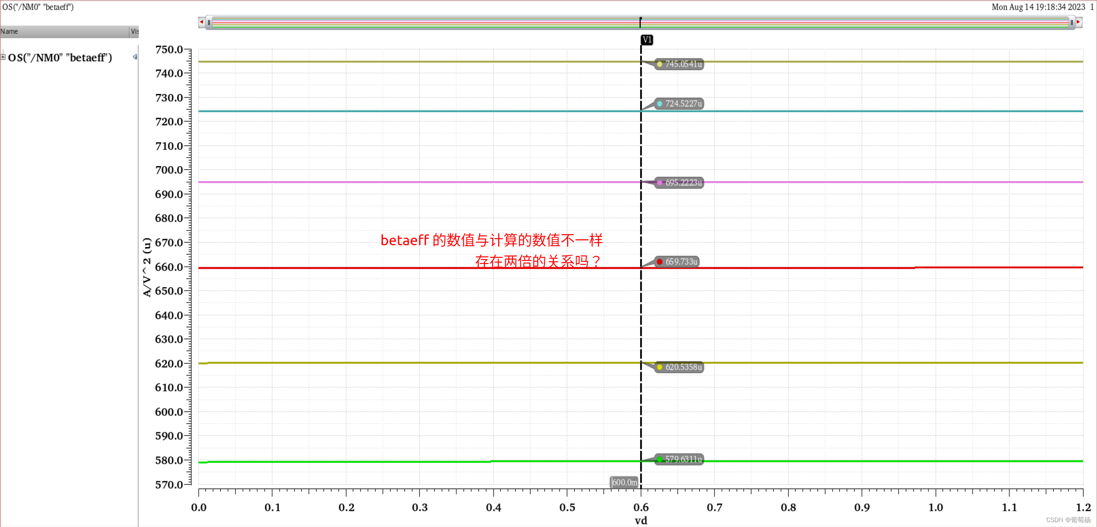Click the 620.5358u yellow marker label
This screenshot has height=527, width=1097.
679,367
